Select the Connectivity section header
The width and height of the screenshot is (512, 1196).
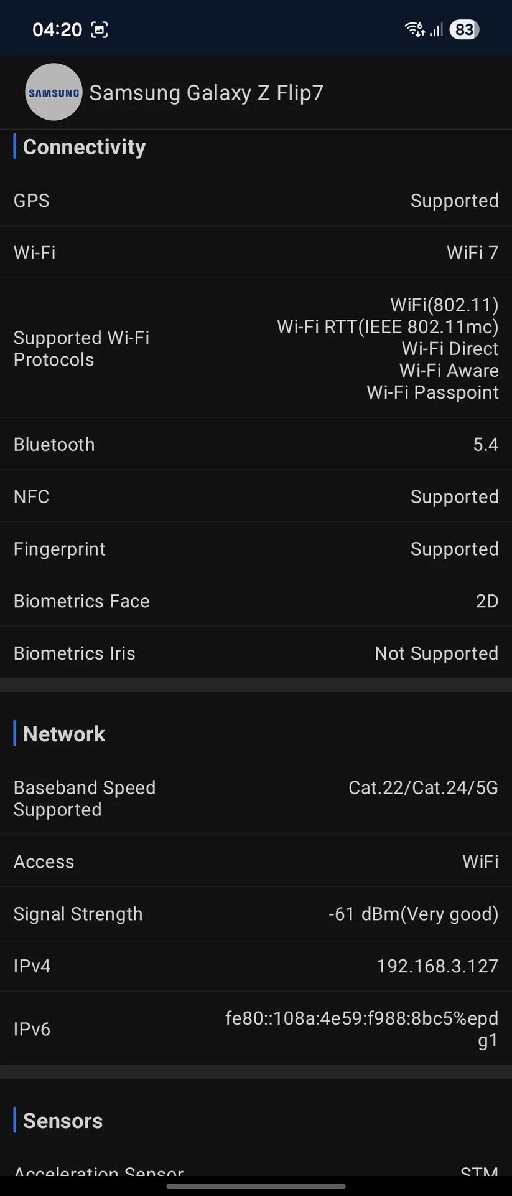pyautogui.click(x=85, y=147)
